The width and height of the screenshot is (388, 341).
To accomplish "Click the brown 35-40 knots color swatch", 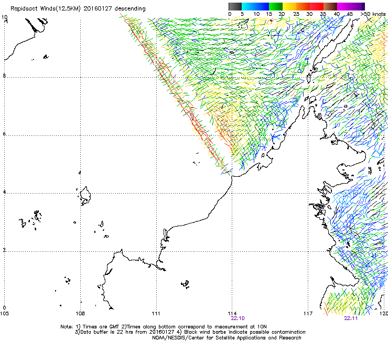I will pyautogui.click(x=330, y=6).
